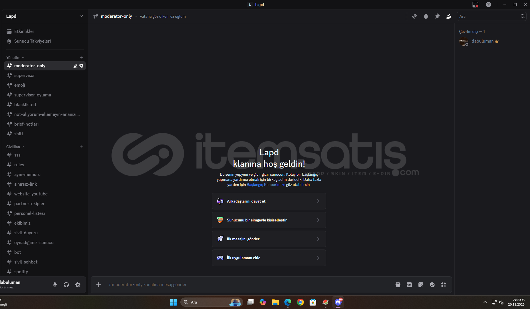
Task: Switch to ayın-memuru channel
Action: click(45, 175)
